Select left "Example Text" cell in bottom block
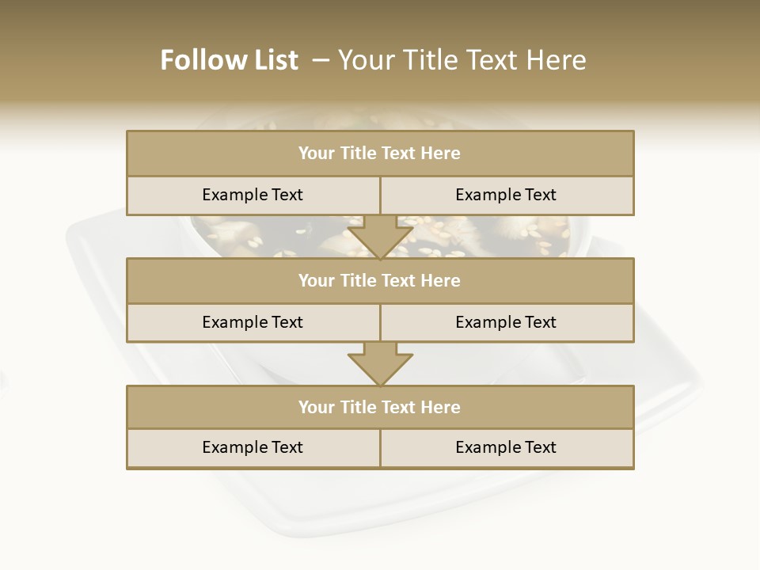Screen dimensions: 760x570 [253, 447]
